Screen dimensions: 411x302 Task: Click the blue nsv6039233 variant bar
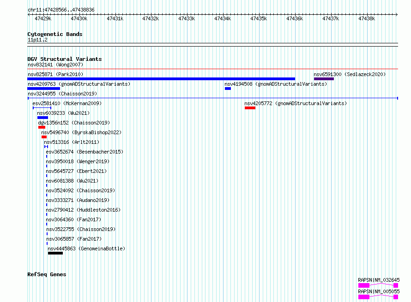[x=43, y=118]
